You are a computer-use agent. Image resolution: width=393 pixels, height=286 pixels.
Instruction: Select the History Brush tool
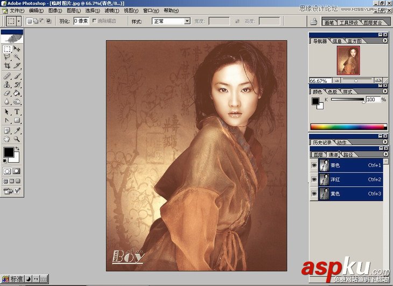coord(17,85)
